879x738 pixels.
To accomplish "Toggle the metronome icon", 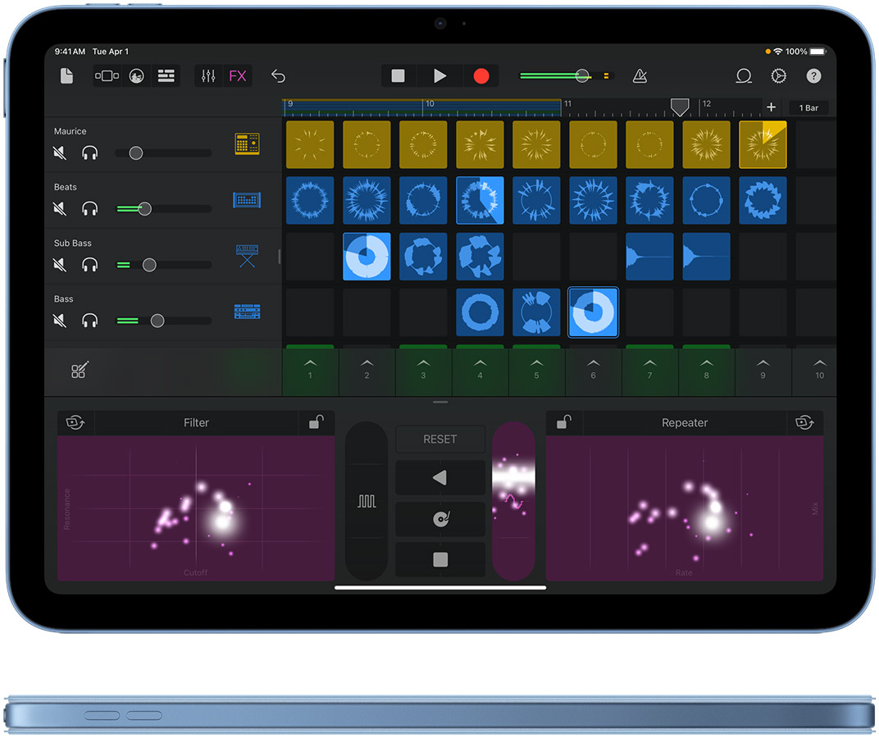I will tap(640, 76).
